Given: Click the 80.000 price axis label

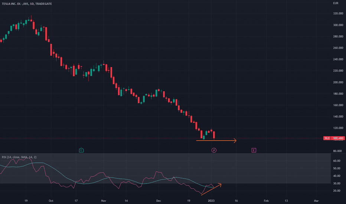Looking at the screenshot, I should [x=337, y=151].
